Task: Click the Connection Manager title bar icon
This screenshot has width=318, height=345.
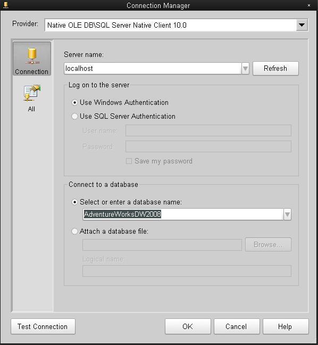Action: click(x=6, y=5)
